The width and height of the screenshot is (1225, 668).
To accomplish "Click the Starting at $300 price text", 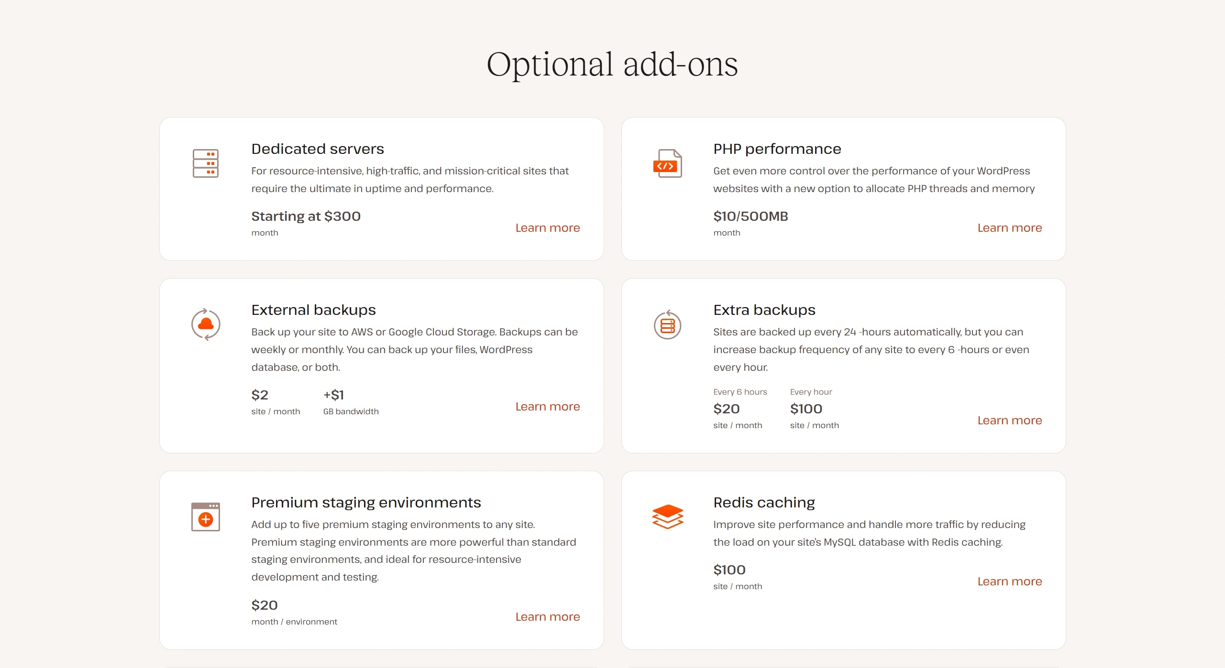I will point(306,216).
